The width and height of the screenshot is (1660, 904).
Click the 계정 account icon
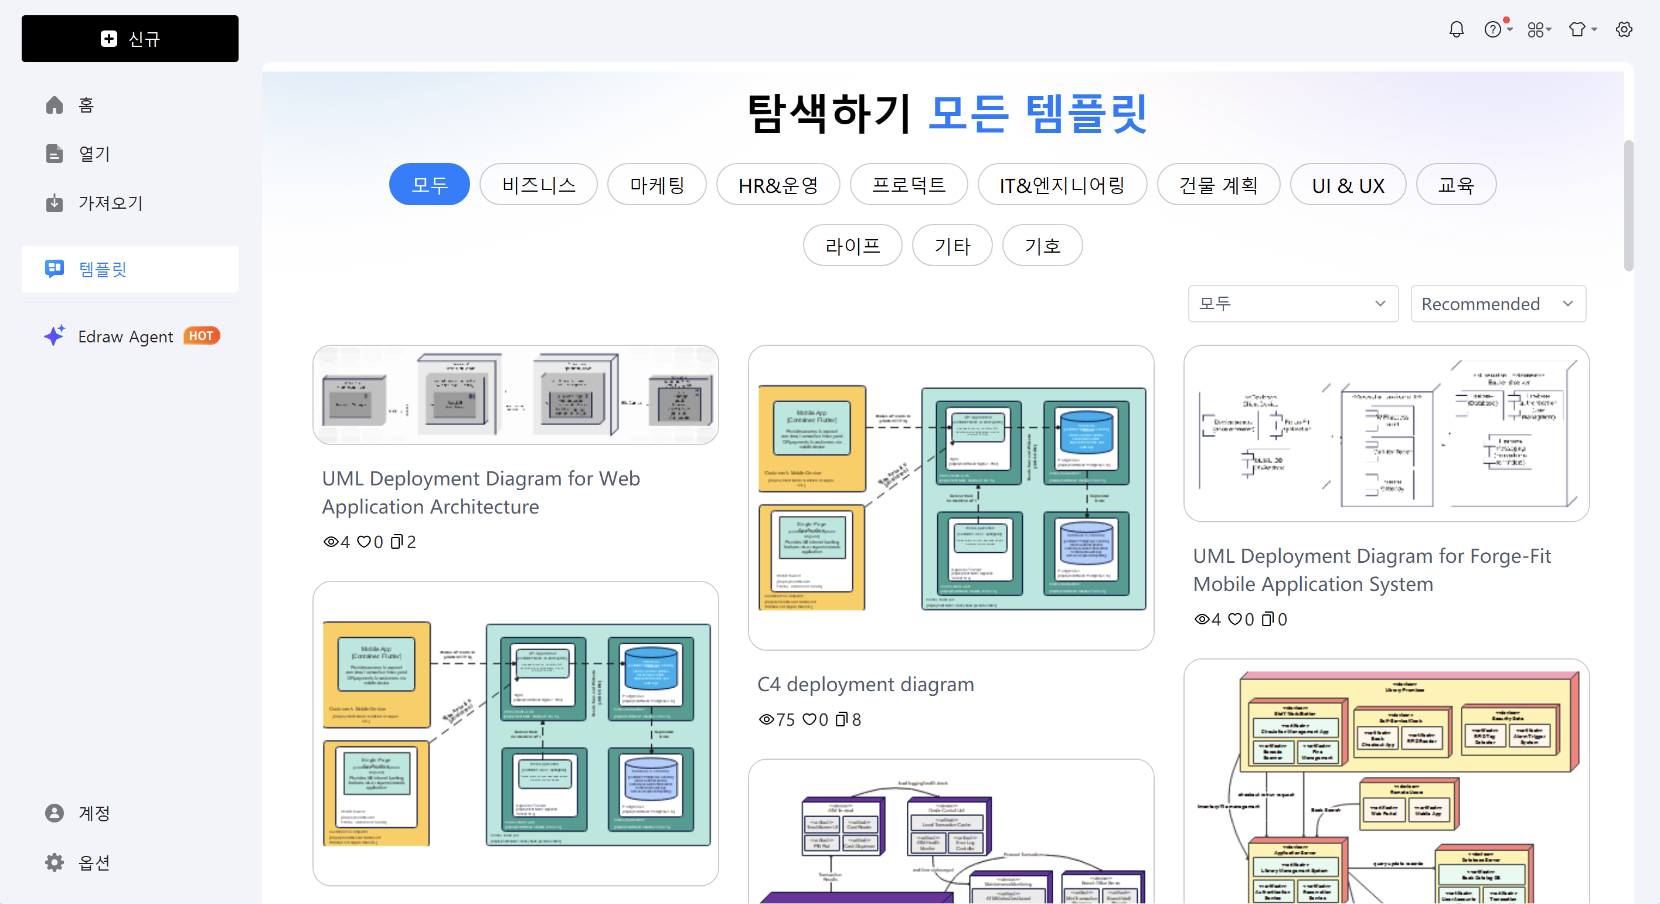click(54, 813)
